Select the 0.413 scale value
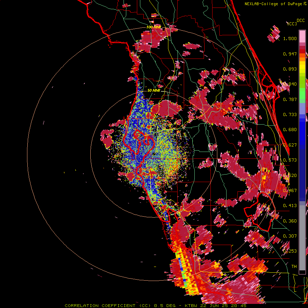The image size is (308, 308). 290,206
